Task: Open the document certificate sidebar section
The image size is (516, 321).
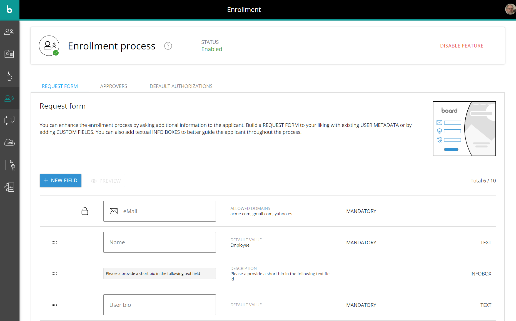Action: (9, 165)
